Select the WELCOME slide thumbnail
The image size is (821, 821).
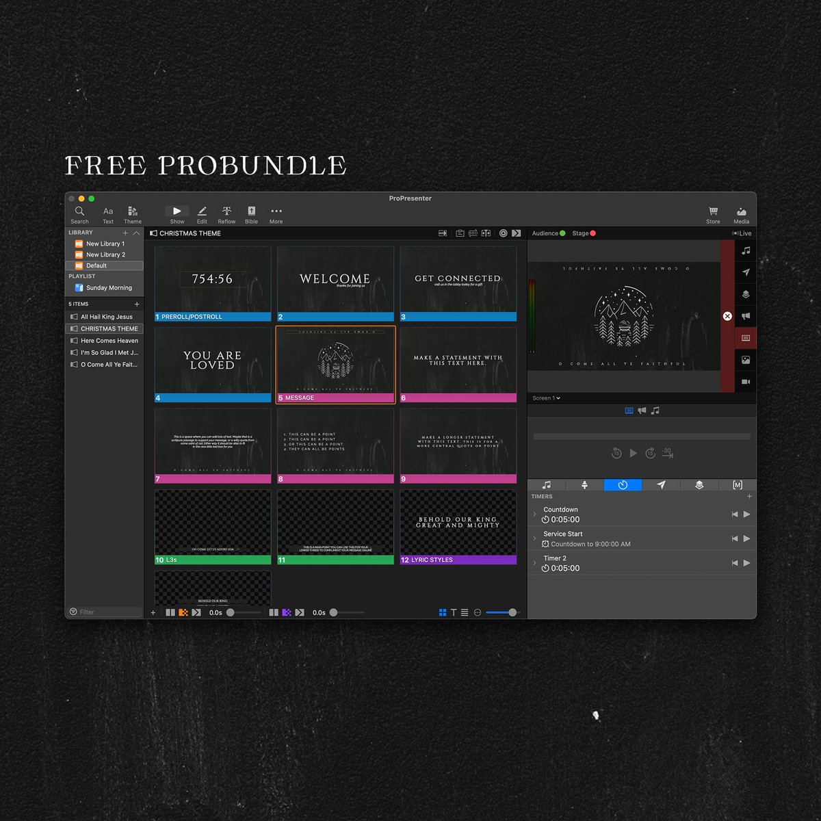[x=334, y=281]
